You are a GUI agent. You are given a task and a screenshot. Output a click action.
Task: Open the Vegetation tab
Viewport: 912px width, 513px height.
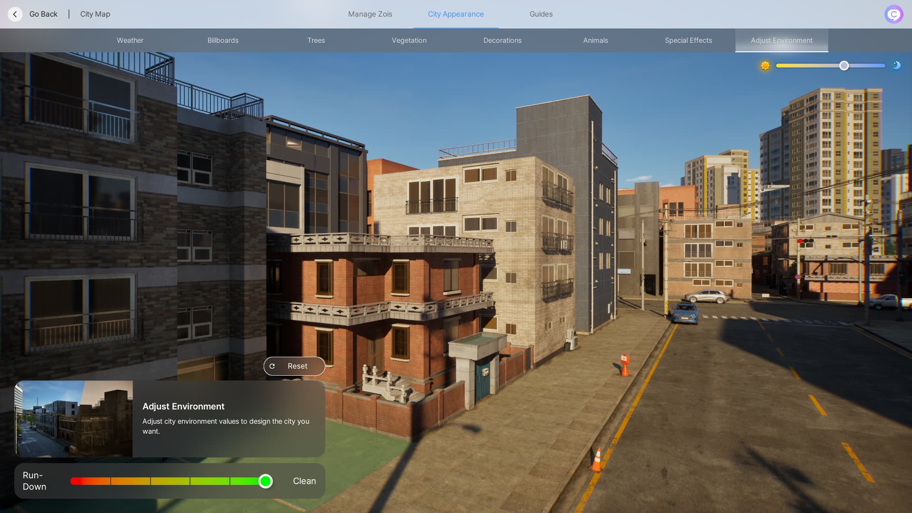click(x=409, y=40)
